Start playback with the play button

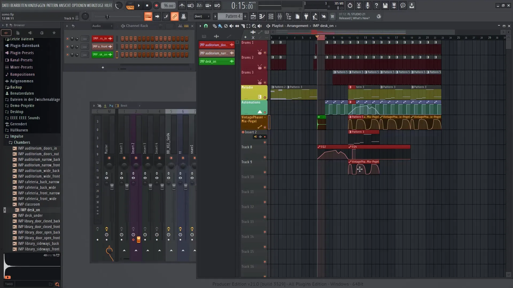click(139, 5)
